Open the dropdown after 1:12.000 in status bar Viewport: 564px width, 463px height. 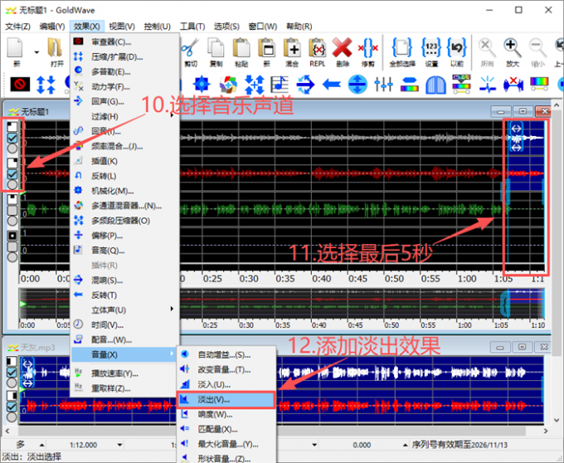coord(119,445)
